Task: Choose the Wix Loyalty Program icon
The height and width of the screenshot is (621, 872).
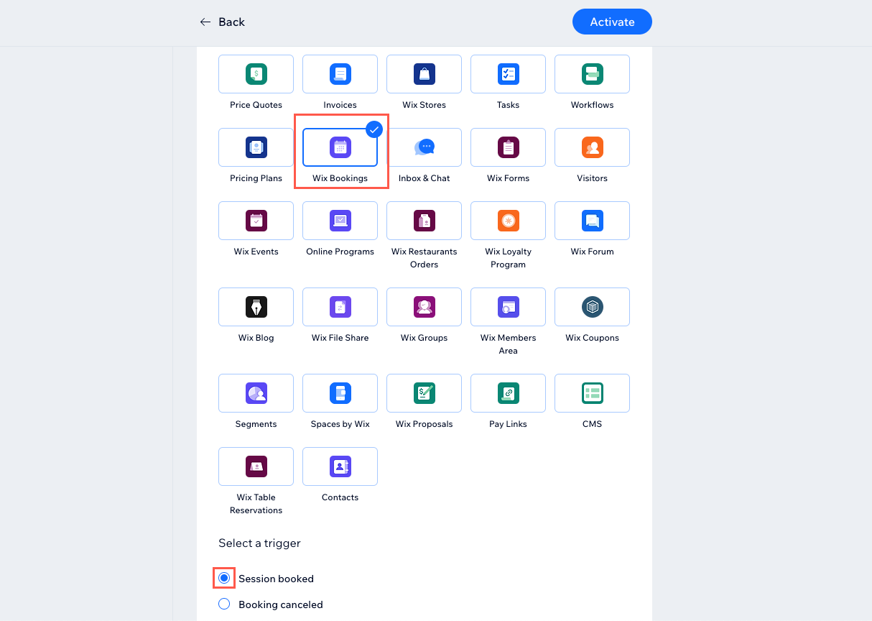Action: click(x=508, y=220)
